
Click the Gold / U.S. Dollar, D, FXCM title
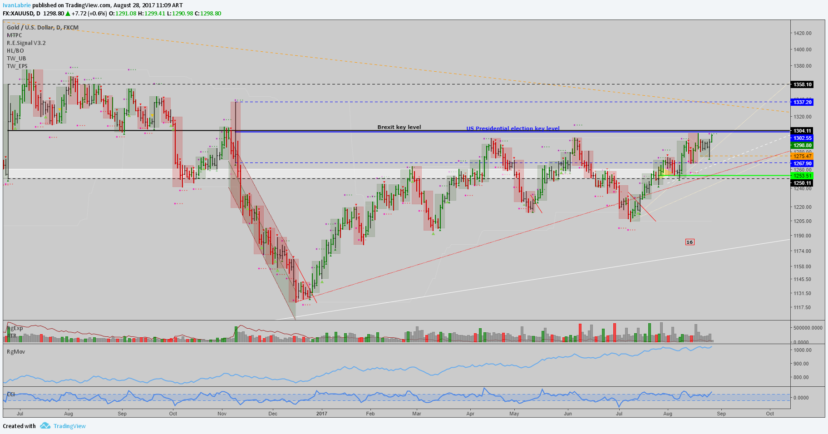43,28
